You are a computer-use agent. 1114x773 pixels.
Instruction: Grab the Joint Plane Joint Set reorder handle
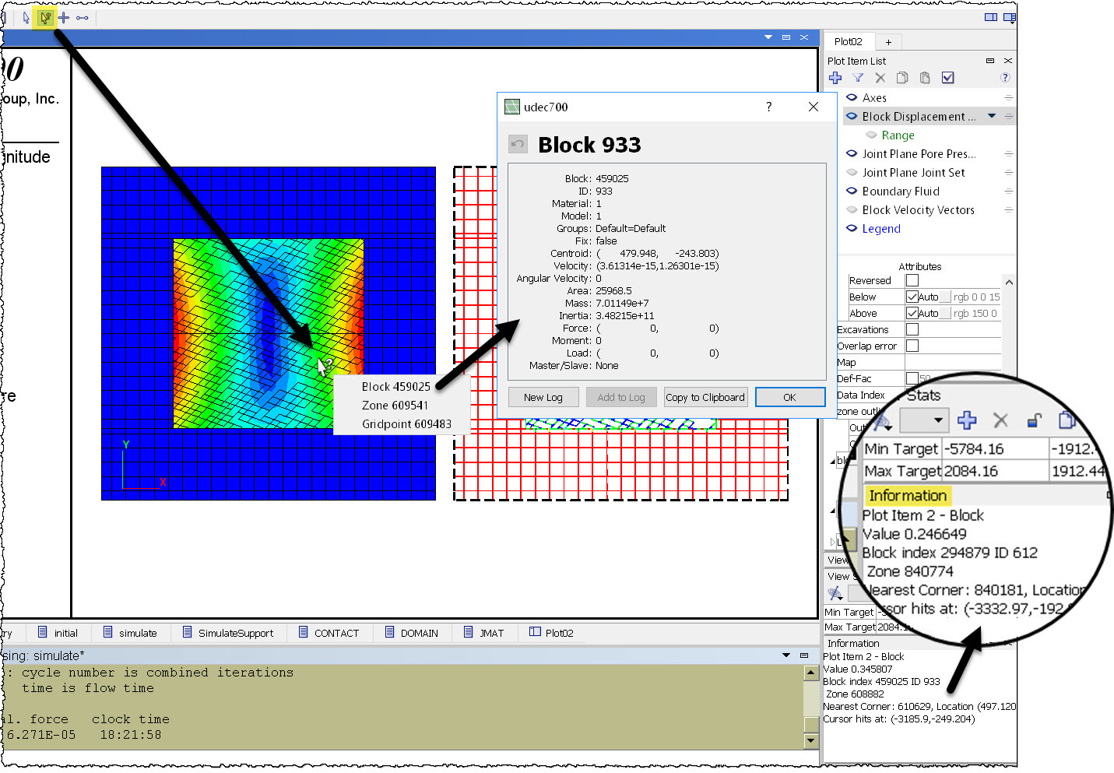click(1008, 173)
